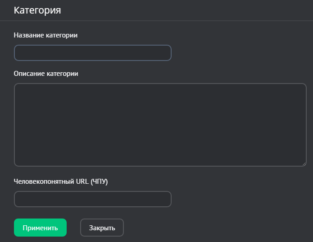Viewport: 313px width, 242px height.
Task: Click the Применить button
Action: [x=40, y=228]
